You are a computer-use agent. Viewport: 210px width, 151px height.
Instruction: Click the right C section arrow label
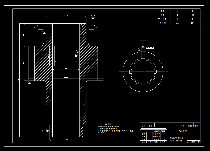click(x=97, y=27)
